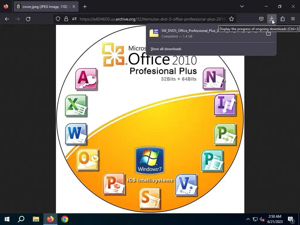Click the Firefox View icon
Viewport: 300px width, 225px height.
click(x=6, y=6)
